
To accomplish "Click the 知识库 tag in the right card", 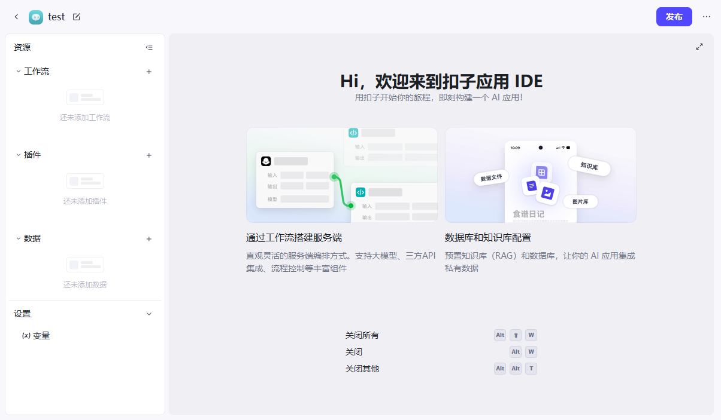I will coord(589,168).
